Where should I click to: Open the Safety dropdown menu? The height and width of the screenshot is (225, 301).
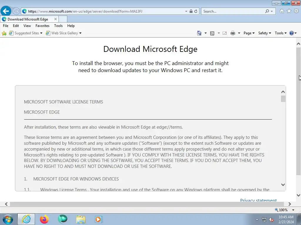265,33
